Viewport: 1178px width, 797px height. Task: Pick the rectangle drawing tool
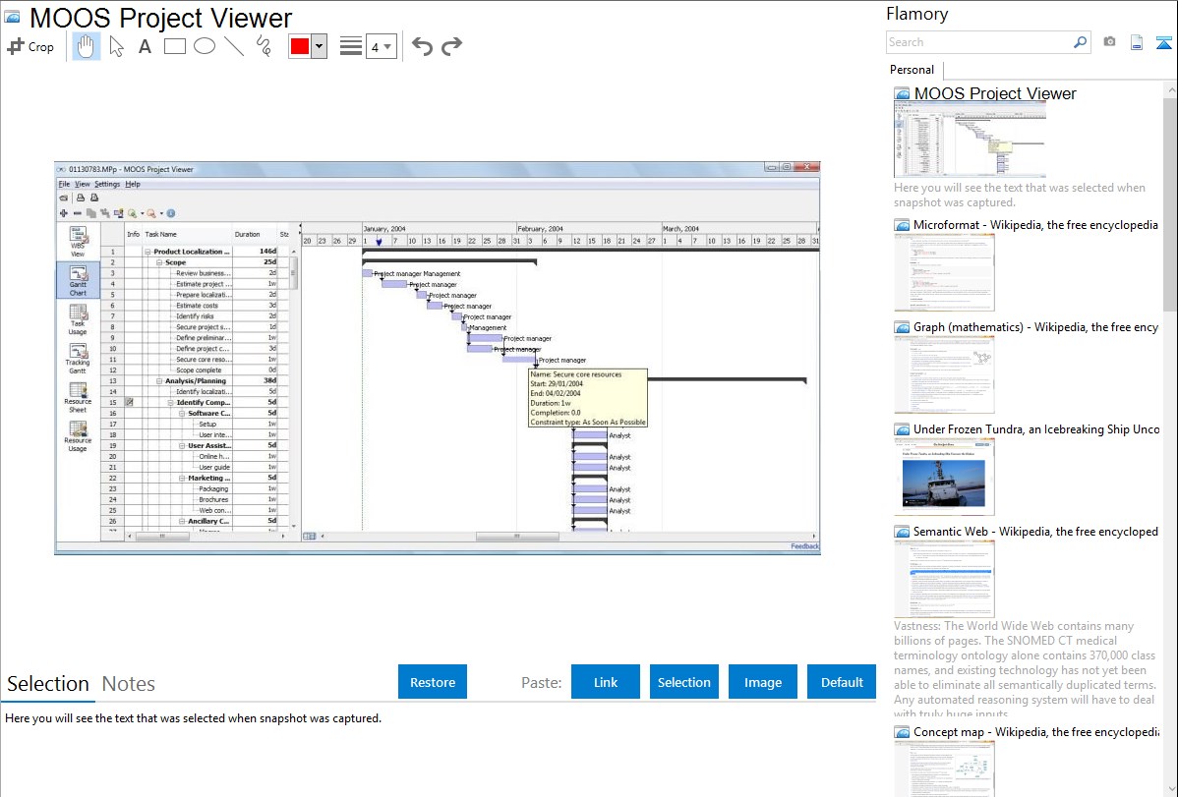coord(174,46)
